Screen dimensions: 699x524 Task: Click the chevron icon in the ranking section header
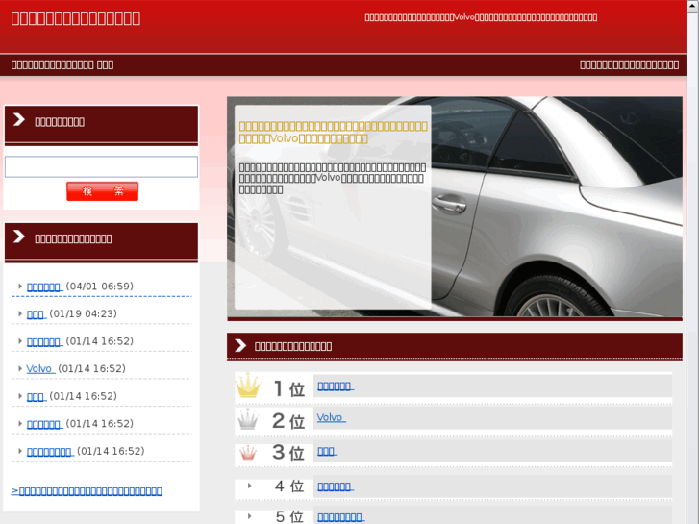(240, 345)
